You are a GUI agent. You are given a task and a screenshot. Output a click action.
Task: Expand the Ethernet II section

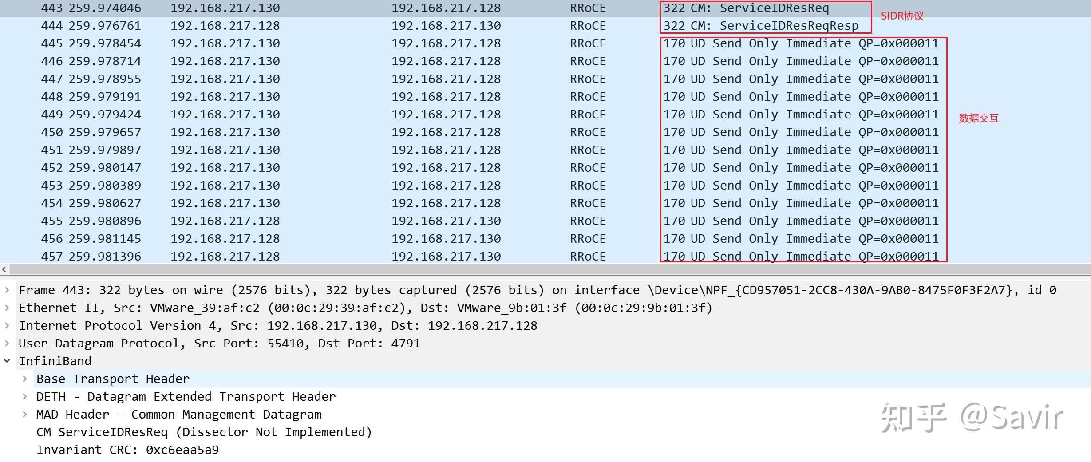click(7, 308)
